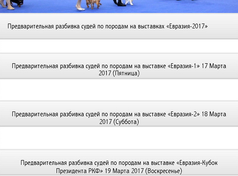Click the «Евразия-1» exhibition name
This screenshot has height=176, width=238.
(184, 66)
